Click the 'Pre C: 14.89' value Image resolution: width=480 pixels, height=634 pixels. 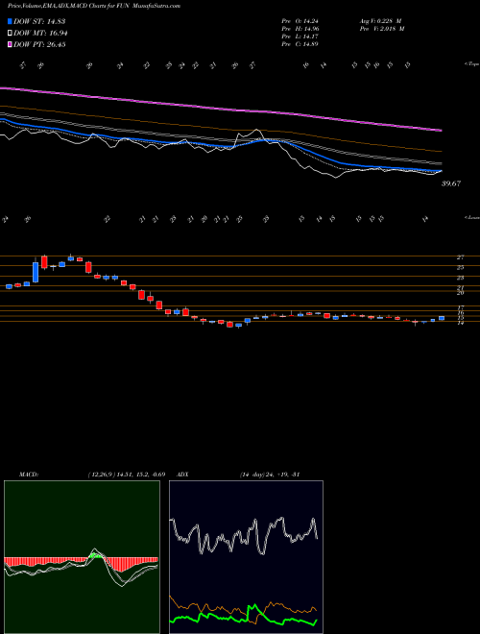click(x=300, y=44)
